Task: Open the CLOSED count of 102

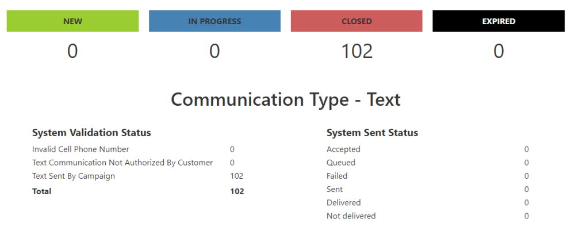Action: point(357,51)
